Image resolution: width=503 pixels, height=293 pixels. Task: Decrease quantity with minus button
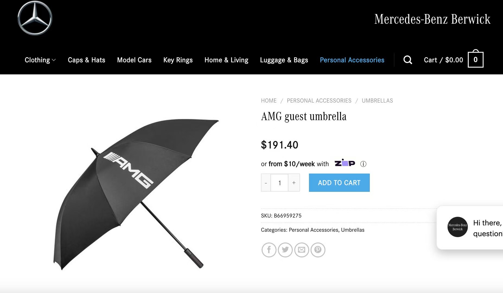pos(266,183)
